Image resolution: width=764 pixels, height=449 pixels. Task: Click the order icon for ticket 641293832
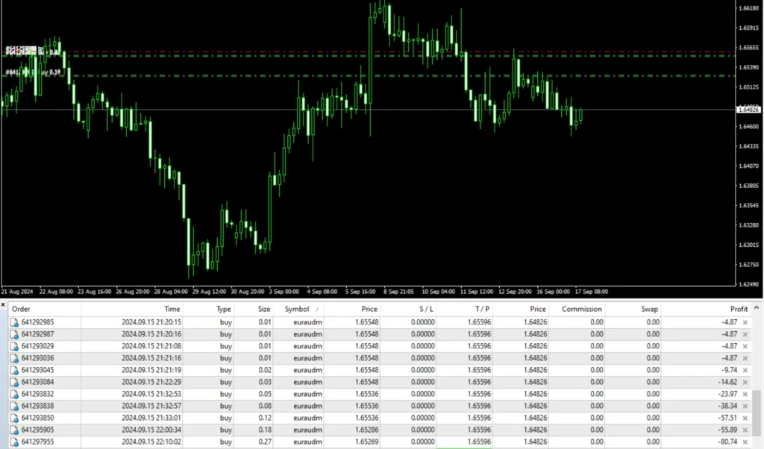15,394
